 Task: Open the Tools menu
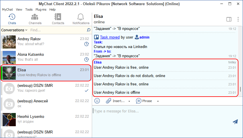tap(29, 9)
